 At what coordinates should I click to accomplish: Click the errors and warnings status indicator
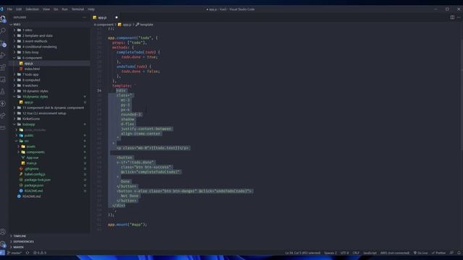(40, 253)
